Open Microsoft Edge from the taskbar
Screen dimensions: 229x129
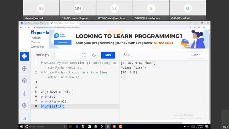click(x=77, y=126)
